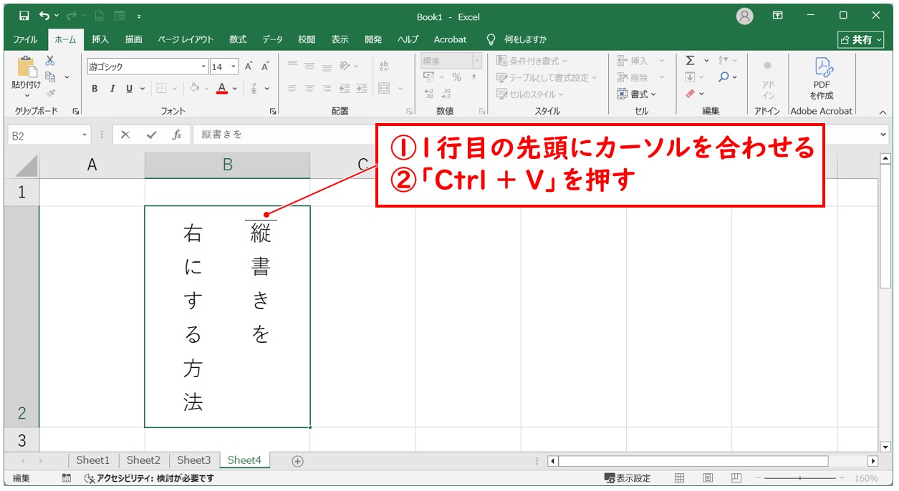
Task: Open the underline style dropdown arrow
Action: click(x=143, y=89)
